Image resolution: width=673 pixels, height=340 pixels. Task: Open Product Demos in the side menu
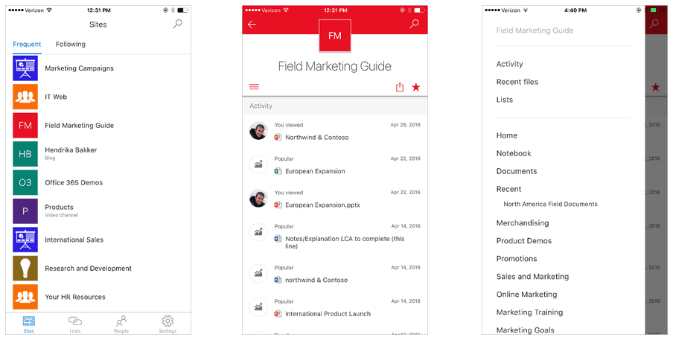coord(523,241)
